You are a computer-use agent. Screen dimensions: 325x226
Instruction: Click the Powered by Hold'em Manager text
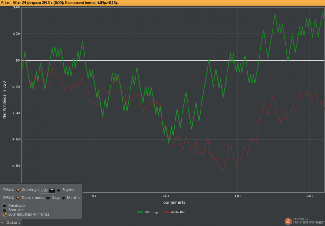click(309, 220)
